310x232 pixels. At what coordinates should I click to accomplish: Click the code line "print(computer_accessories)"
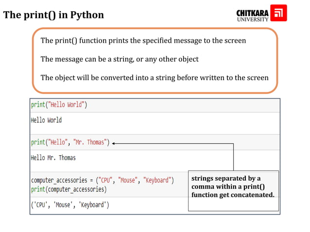click(x=69, y=189)
